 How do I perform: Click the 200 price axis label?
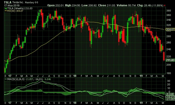(x=168, y=65)
